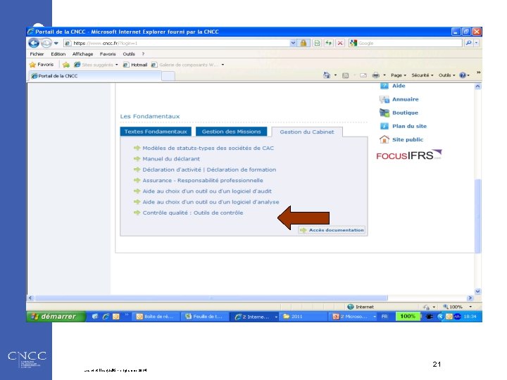
Task: Click the RSS feeds icon in command bar
Action: (x=345, y=75)
